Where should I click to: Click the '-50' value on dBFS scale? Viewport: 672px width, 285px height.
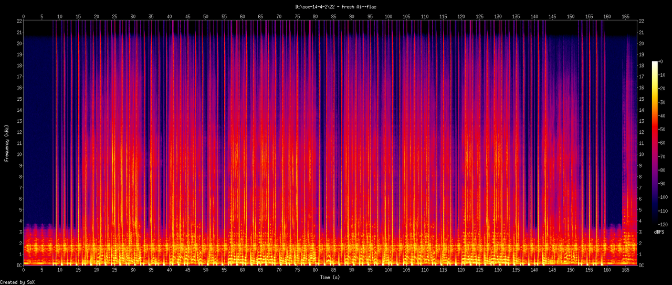[663, 129]
